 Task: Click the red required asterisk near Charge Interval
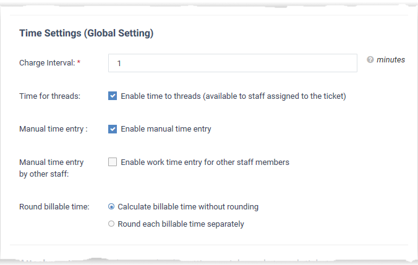coord(79,62)
